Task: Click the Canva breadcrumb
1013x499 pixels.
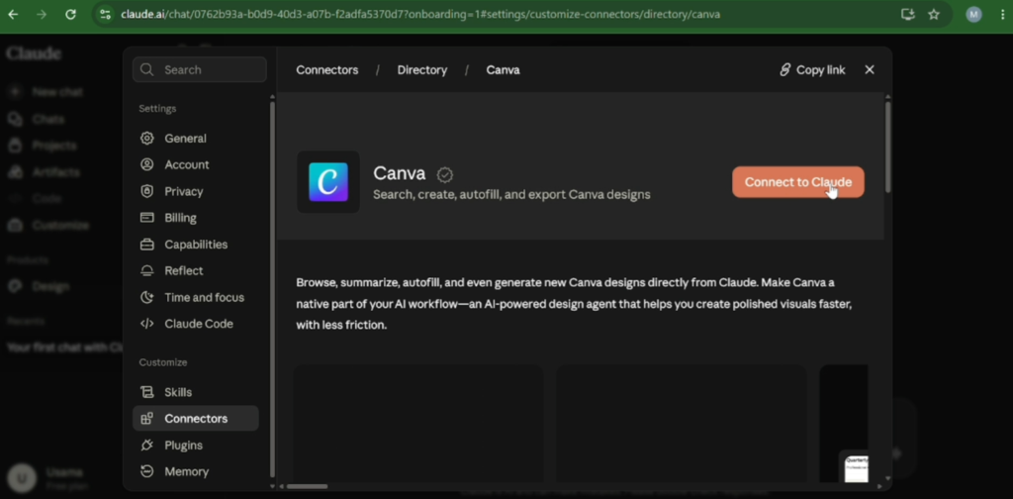Action: click(x=503, y=70)
